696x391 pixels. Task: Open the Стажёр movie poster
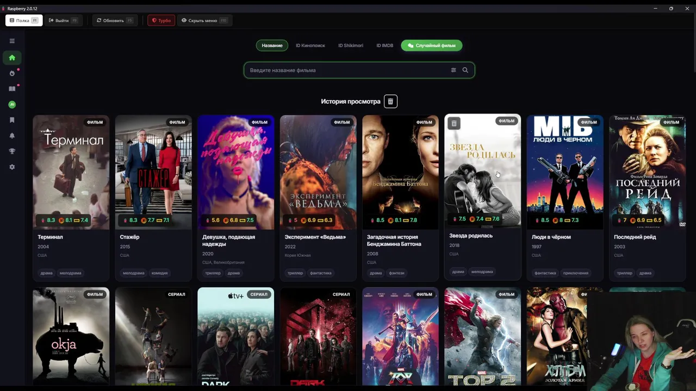(x=153, y=172)
